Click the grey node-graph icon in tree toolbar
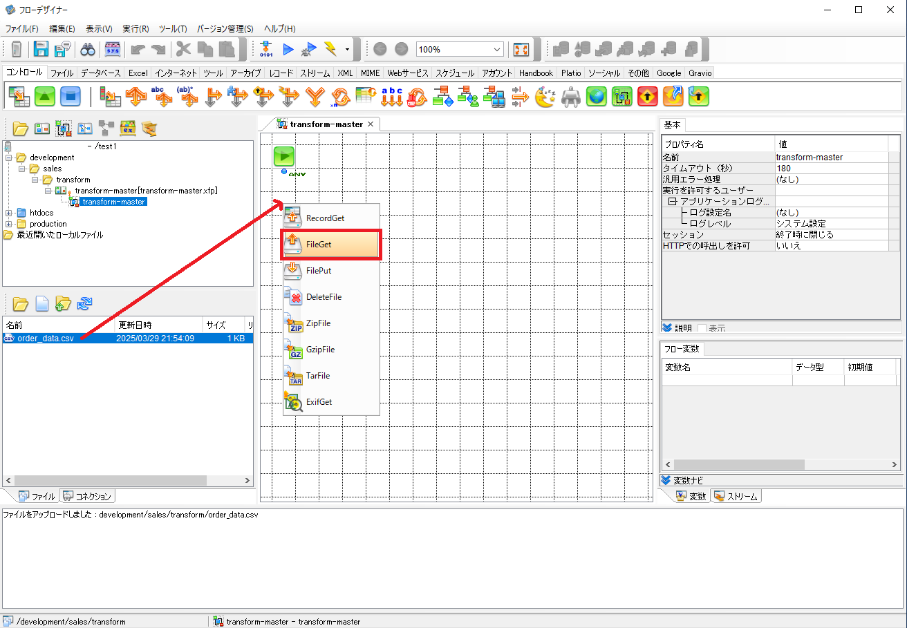This screenshot has width=907, height=628. click(x=106, y=128)
